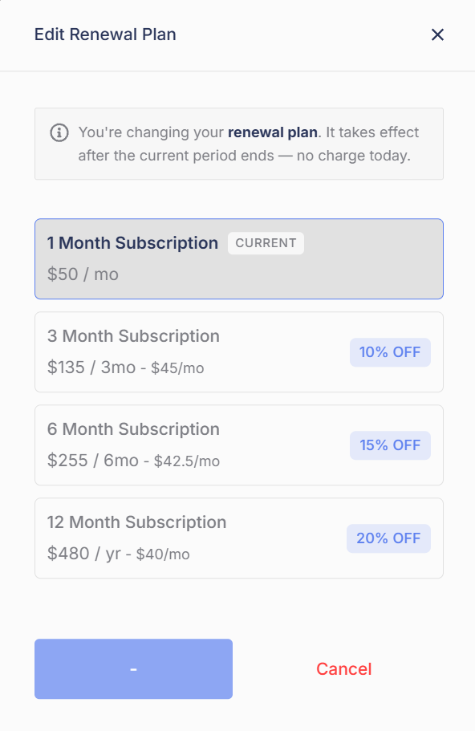Click the bold renewal plan text
Image resolution: width=475 pixels, height=731 pixels.
pyautogui.click(x=273, y=132)
